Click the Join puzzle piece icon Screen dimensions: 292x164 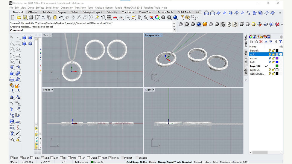tap(12, 85)
